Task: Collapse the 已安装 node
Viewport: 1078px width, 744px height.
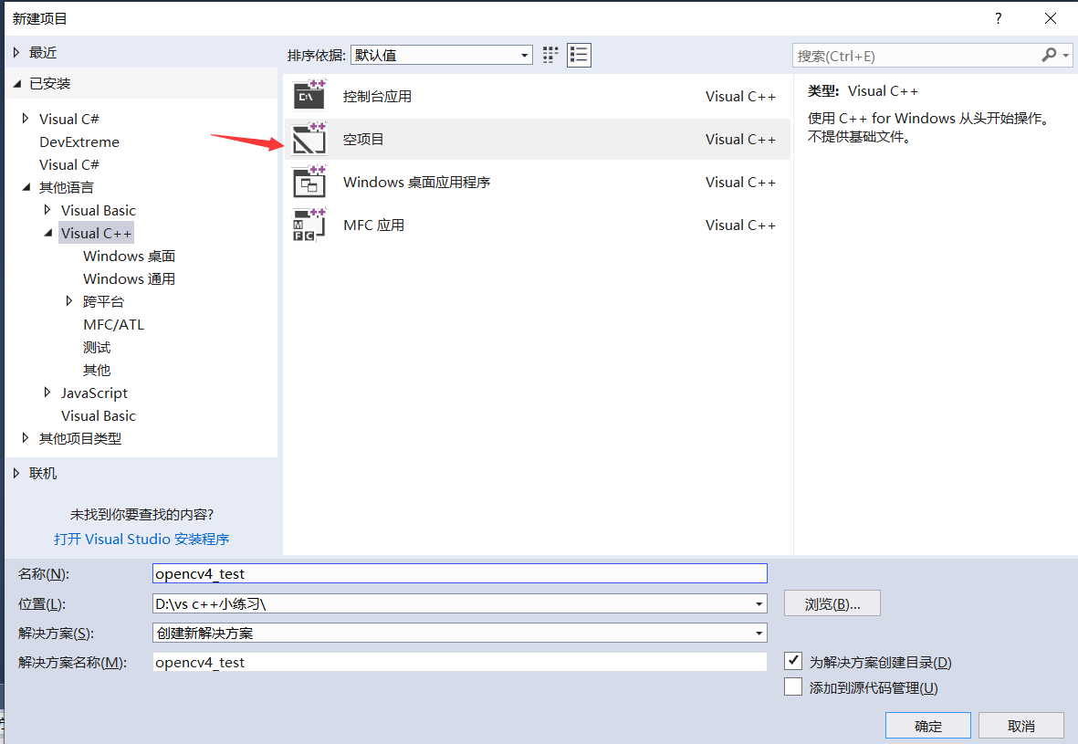Action: tap(17, 83)
